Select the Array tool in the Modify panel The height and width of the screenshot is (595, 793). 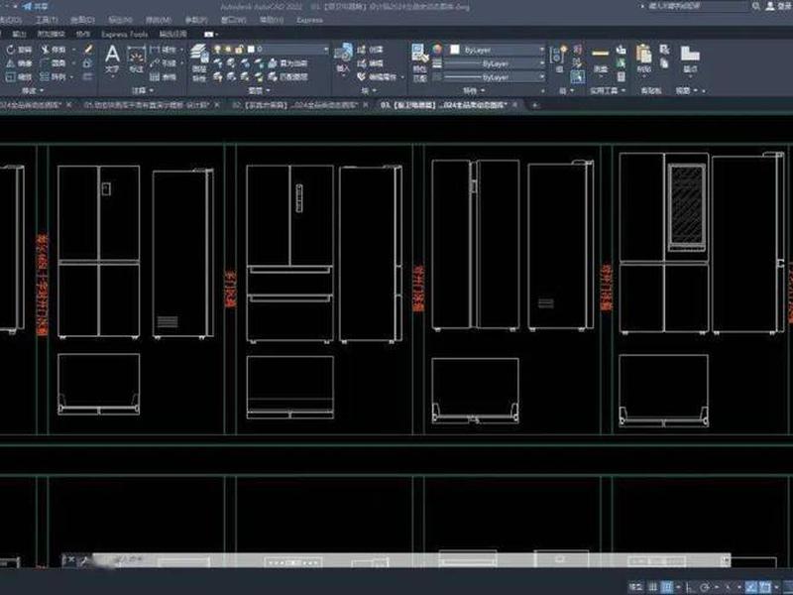pyautogui.click(x=53, y=77)
